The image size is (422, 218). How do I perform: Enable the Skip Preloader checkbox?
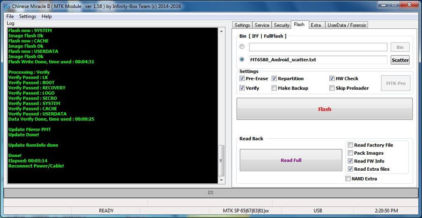pyautogui.click(x=332, y=88)
